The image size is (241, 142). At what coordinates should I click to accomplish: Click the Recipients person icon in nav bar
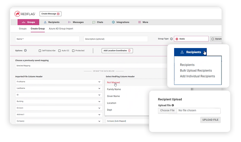tap(45, 22)
